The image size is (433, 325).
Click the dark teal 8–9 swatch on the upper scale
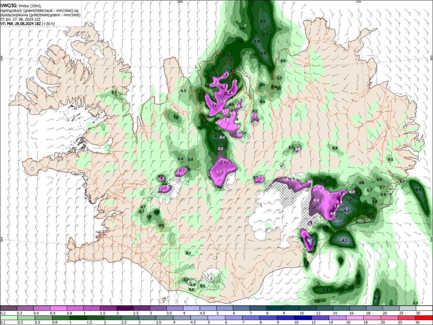point(275,308)
